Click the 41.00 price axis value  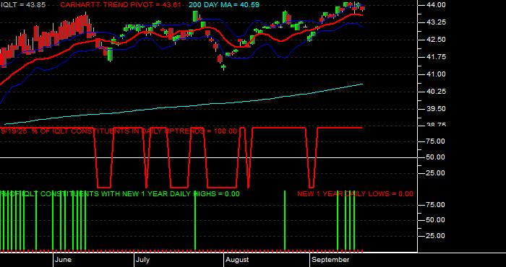(437, 74)
